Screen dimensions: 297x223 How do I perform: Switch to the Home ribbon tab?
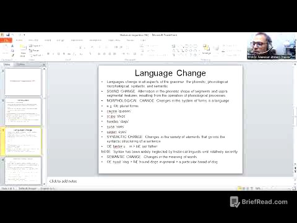coord(19,40)
